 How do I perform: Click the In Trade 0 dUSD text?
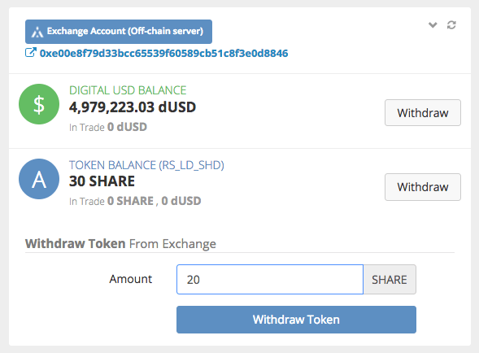tap(108, 127)
